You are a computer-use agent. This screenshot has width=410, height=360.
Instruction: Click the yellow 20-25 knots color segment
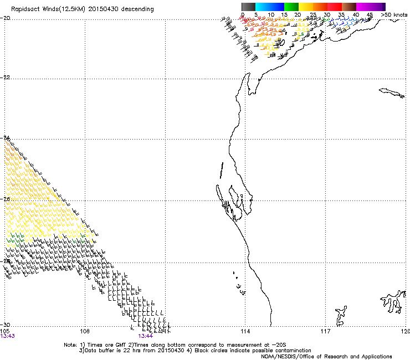pos(306,7)
